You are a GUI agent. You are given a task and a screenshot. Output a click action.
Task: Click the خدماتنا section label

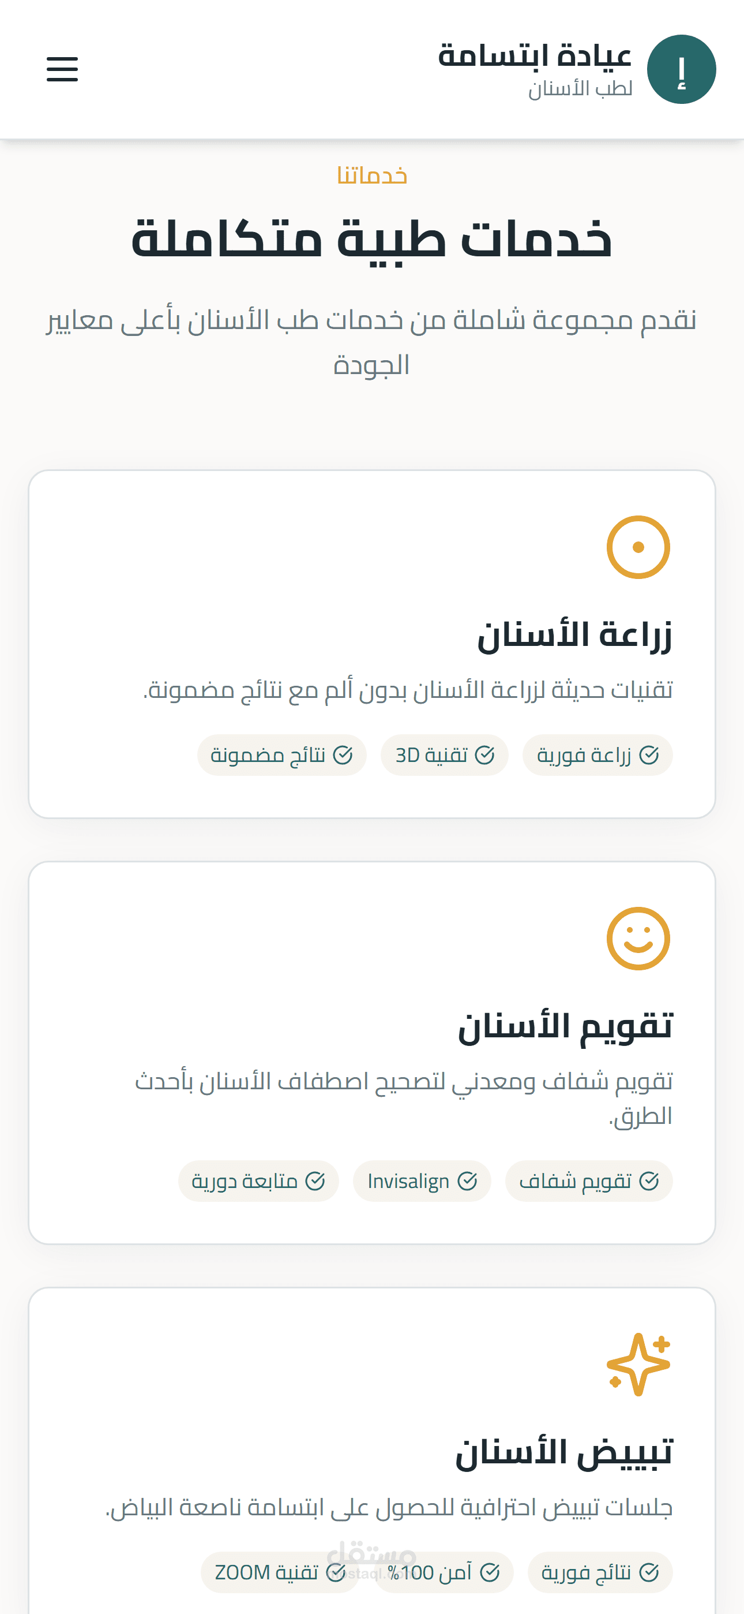coord(372,175)
